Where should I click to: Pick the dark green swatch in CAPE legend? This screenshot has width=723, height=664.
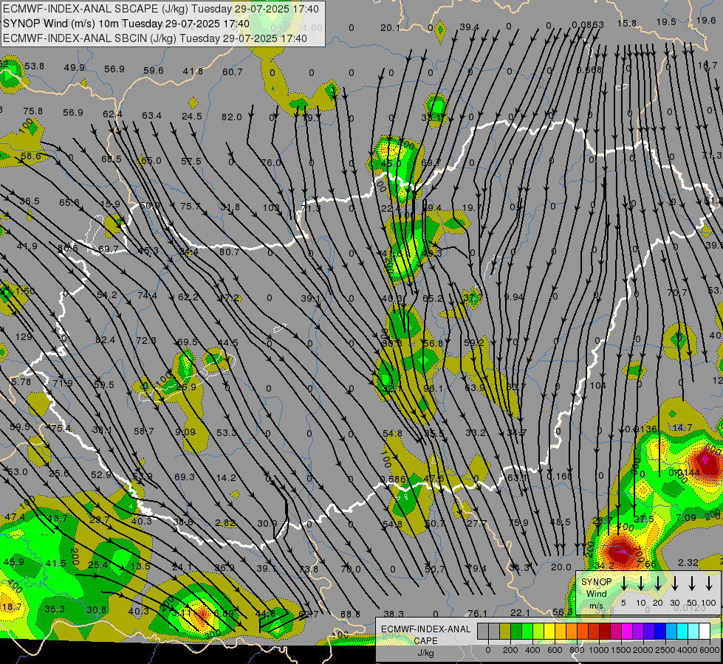pos(516,632)
